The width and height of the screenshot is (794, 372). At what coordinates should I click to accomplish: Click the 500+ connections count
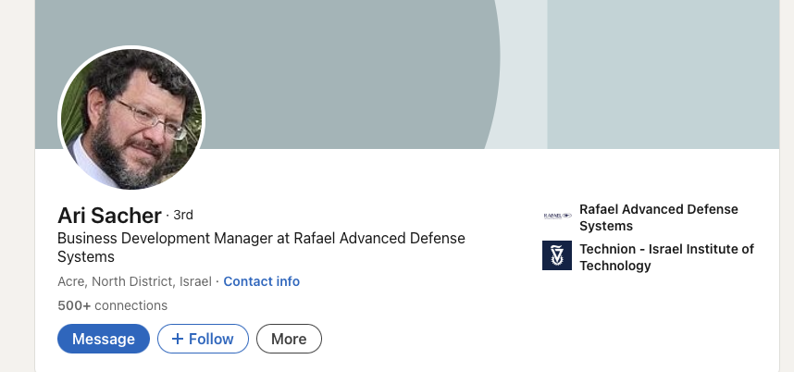pos(112,305)
